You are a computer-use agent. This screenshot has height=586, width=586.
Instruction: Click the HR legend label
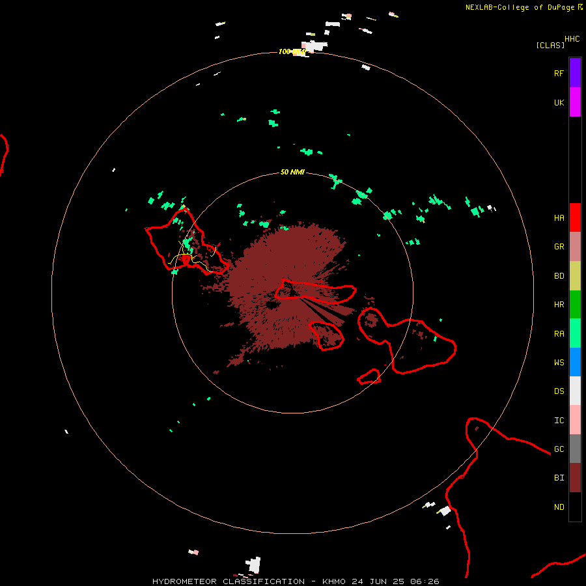(x=559, y=305)
